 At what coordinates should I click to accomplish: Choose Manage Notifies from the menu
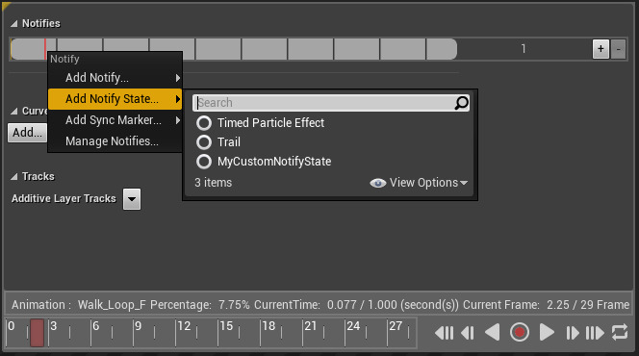pos(115,140)
